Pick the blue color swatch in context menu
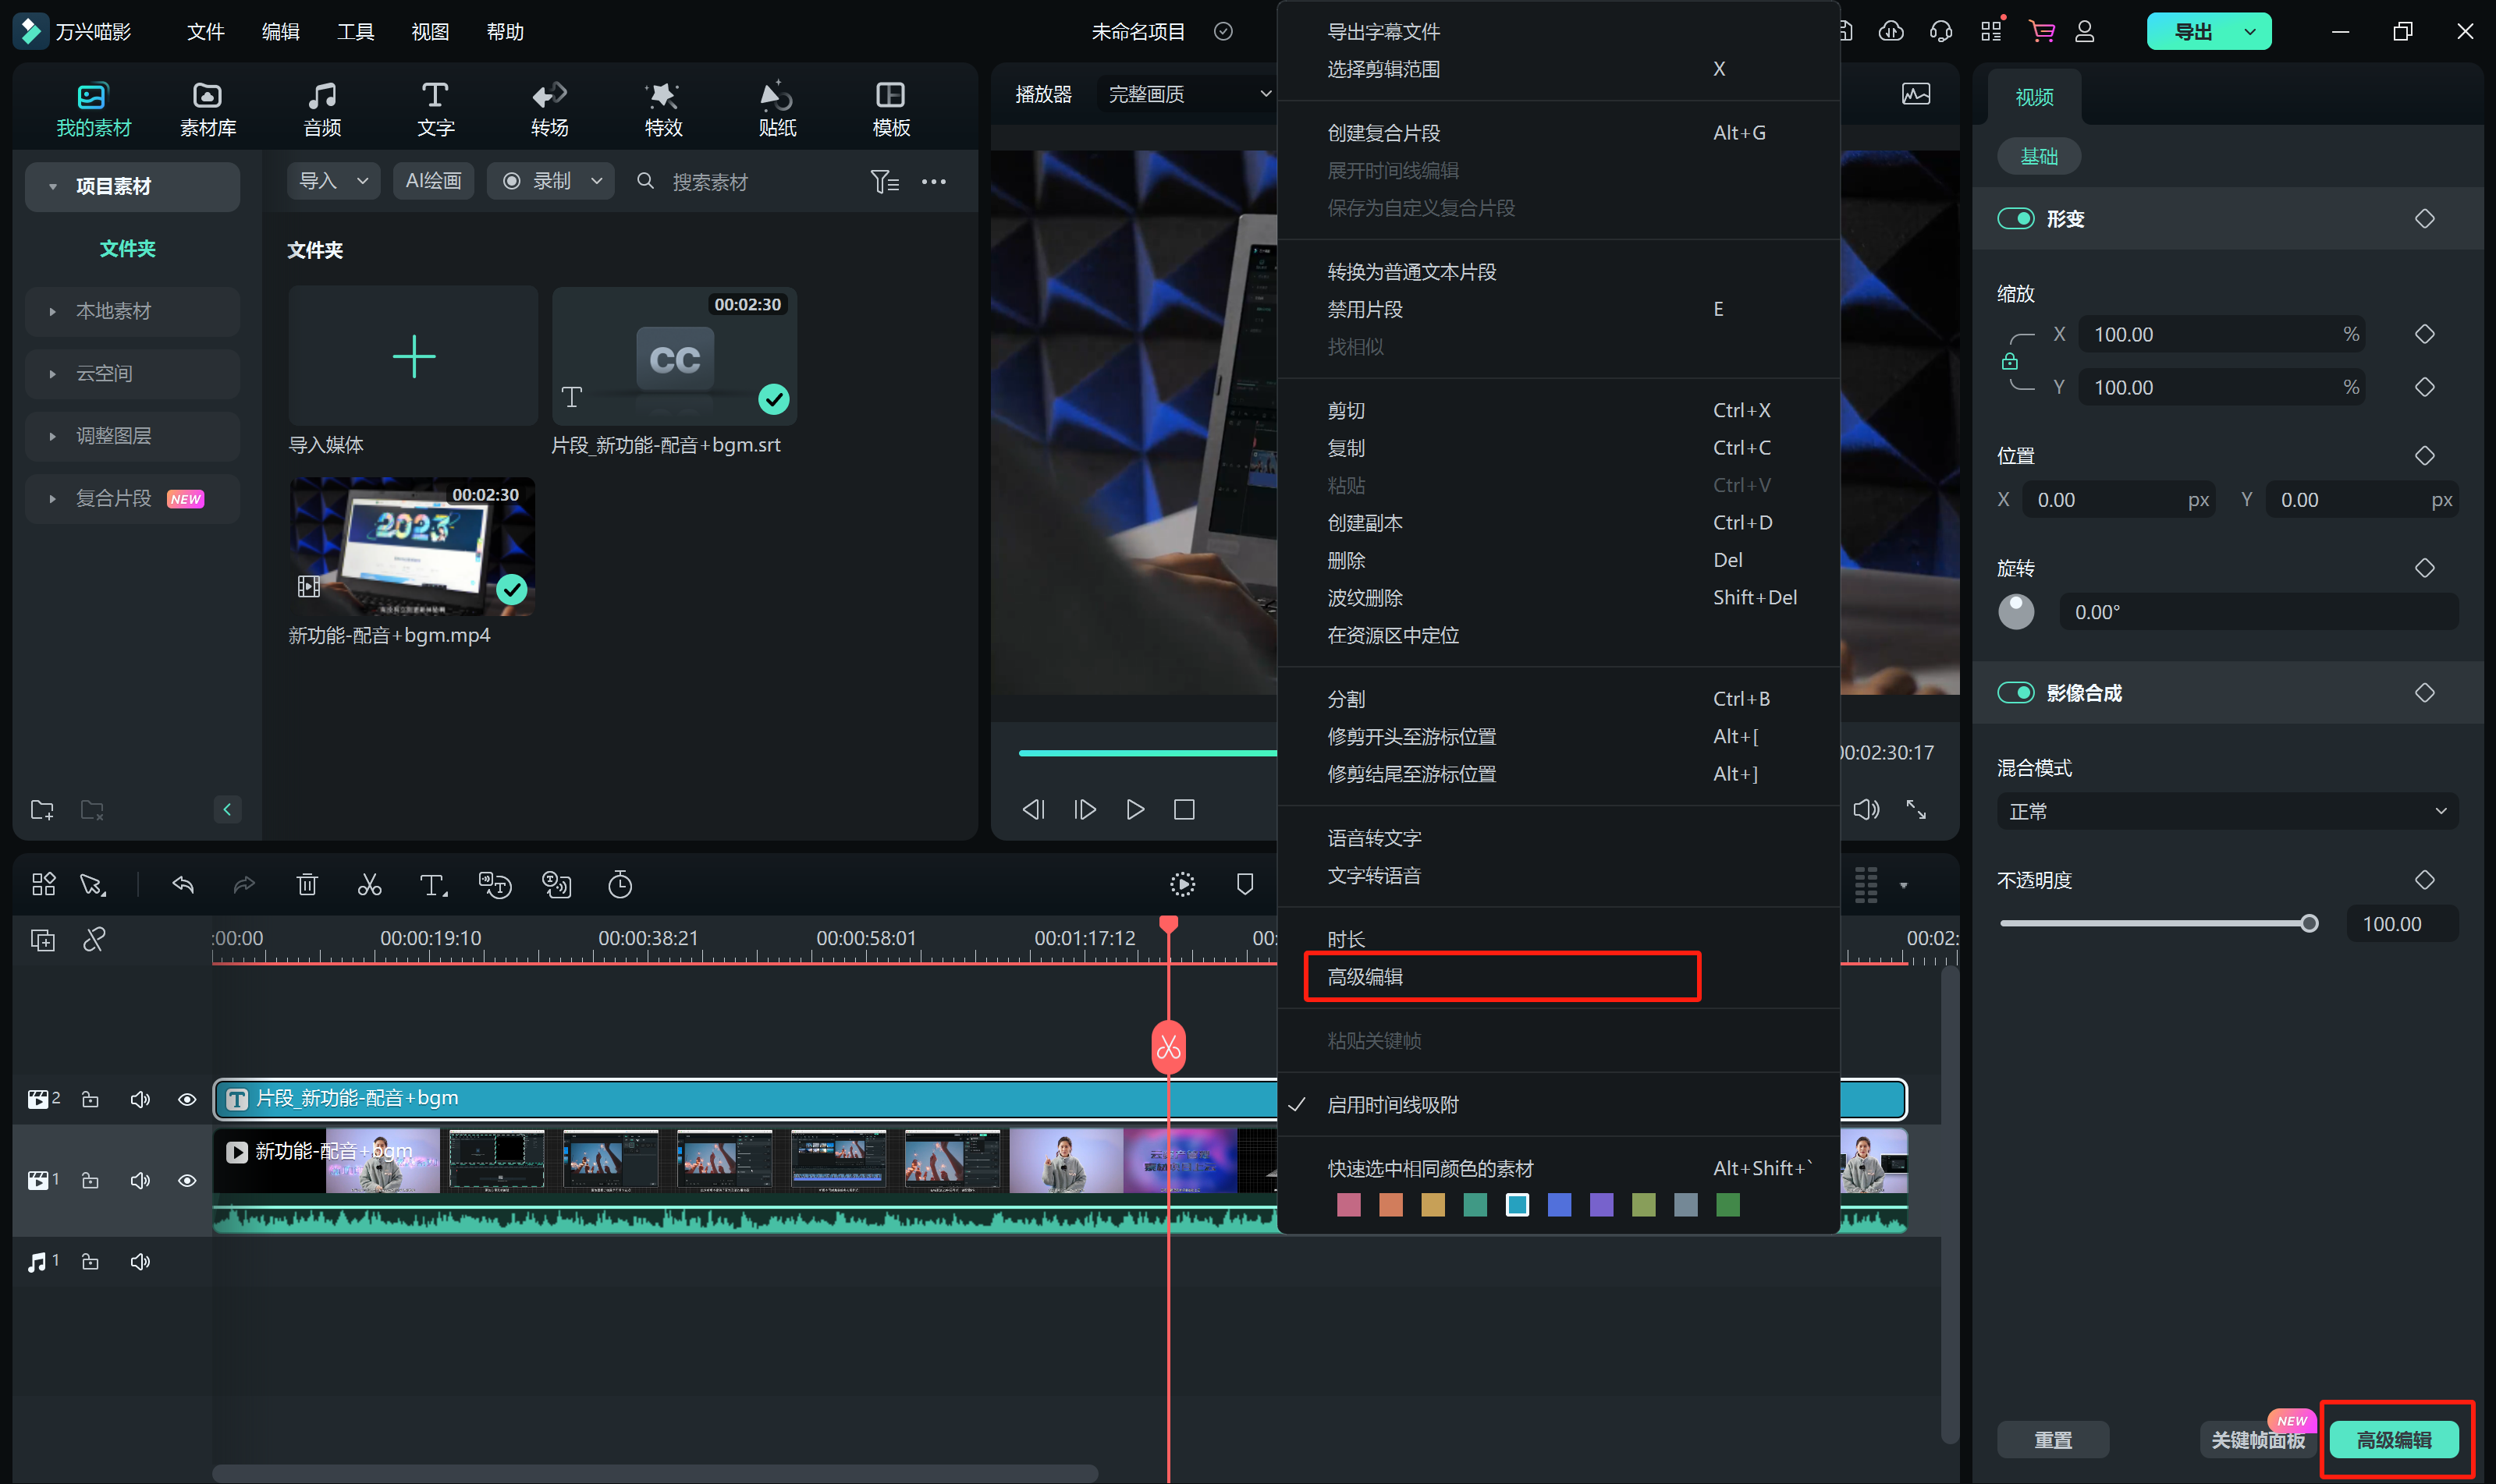 point(1559,1206)
